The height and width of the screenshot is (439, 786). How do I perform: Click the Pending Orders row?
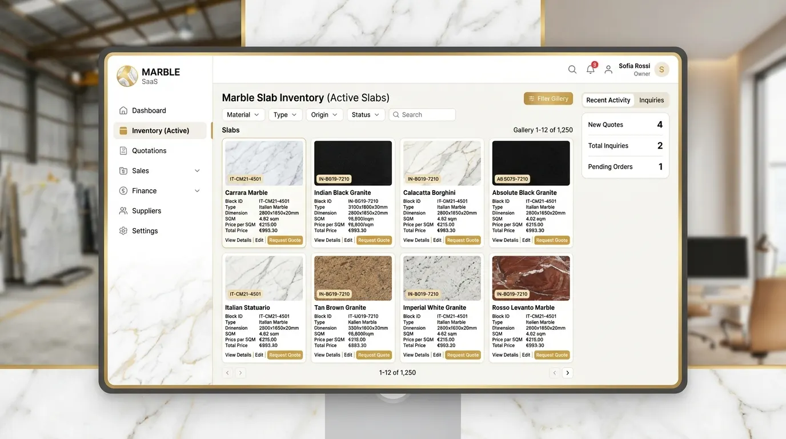tap(625, 167)
